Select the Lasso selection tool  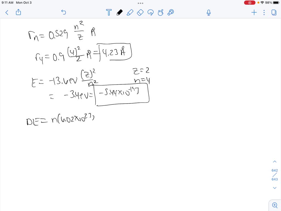[151, 12]
